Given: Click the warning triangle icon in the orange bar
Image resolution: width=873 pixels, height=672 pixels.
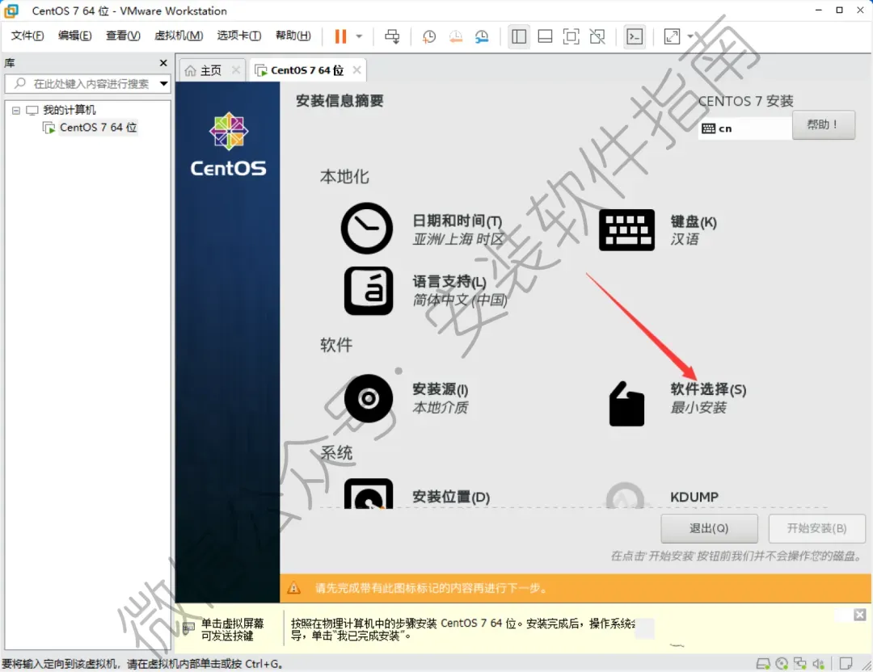Looking at the screenshot, I should [294, 588].
